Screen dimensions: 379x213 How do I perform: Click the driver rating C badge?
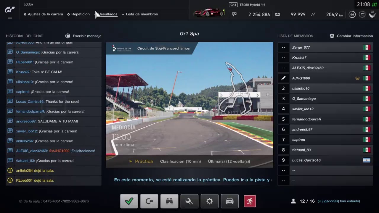coord(362,14)
